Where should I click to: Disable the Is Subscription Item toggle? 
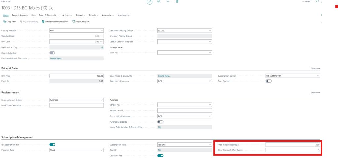pos(52,144)
